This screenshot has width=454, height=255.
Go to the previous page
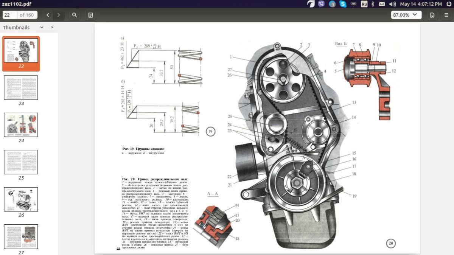tap(48, 15)
